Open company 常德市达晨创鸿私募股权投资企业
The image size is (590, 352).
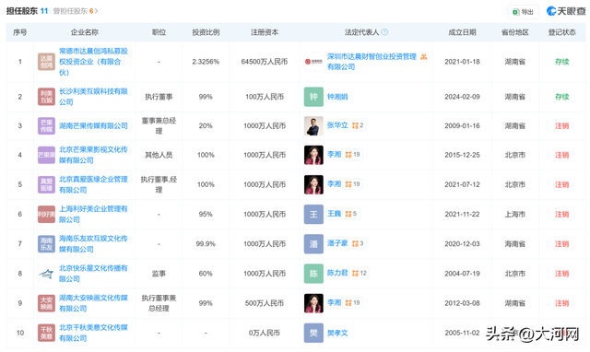coord(93,62)
